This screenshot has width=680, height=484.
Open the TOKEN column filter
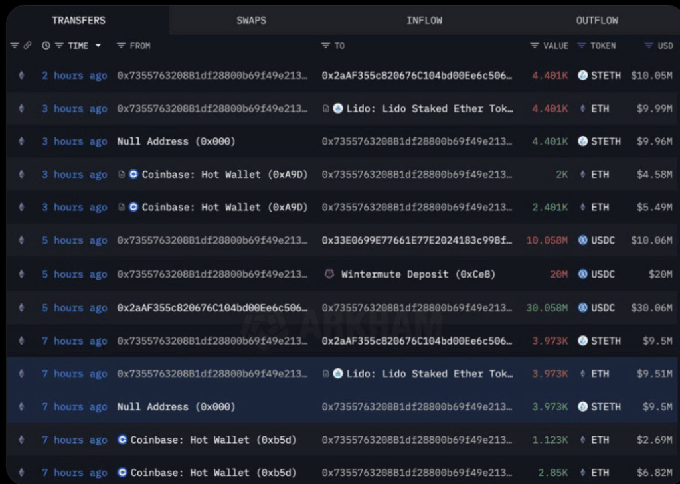pyautogui.click(x=582, y=46)
